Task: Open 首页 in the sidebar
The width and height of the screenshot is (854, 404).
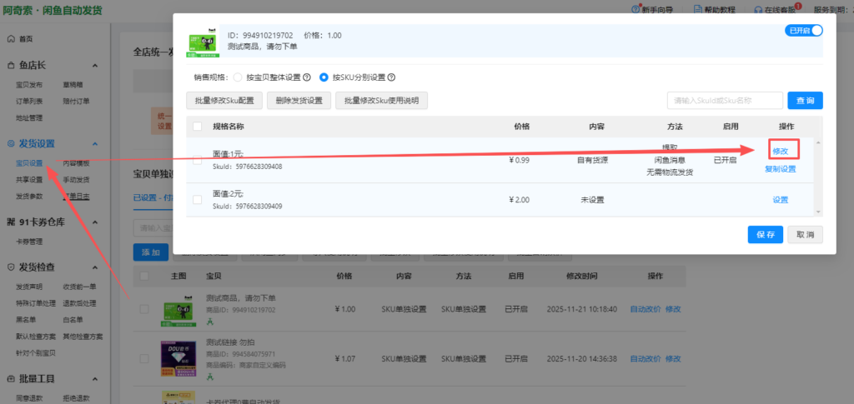Action: [26, 39]
